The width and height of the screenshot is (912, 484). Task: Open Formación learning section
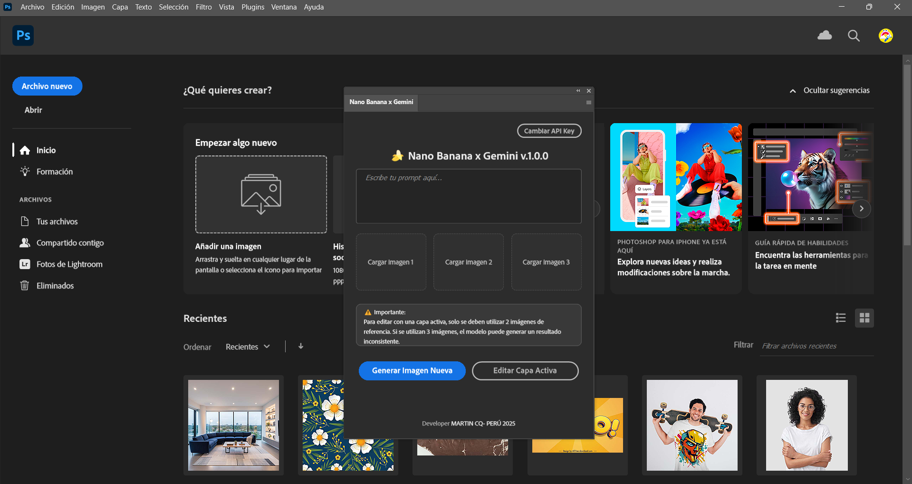(46, 172)
